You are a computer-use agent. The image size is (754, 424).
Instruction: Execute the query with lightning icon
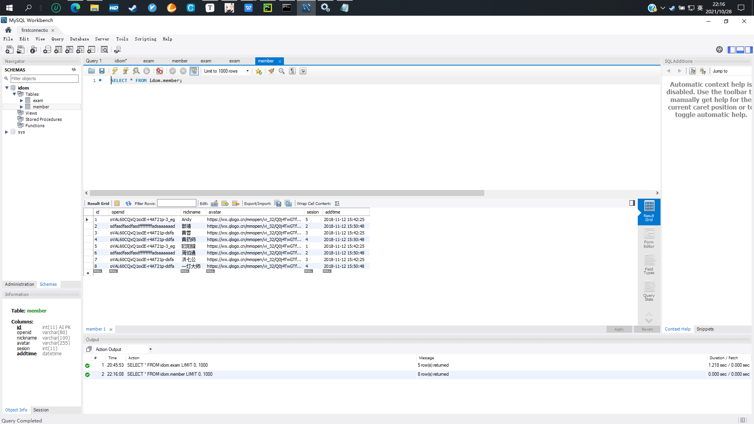pos(115,71)
